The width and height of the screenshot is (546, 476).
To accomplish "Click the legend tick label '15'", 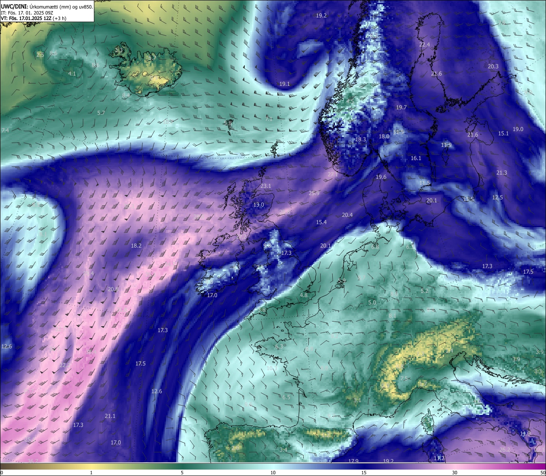I will 364,473.
